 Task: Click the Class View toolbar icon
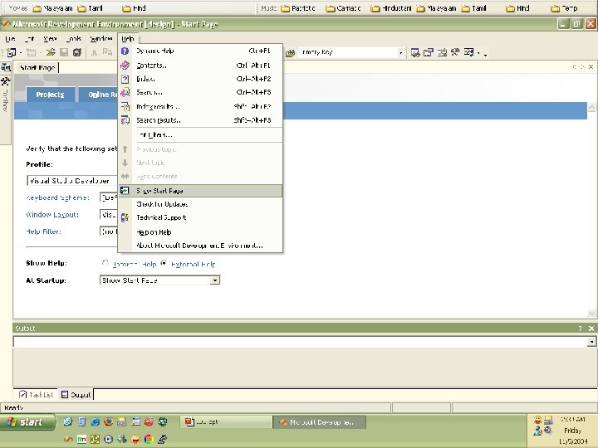tap(468, 52)
